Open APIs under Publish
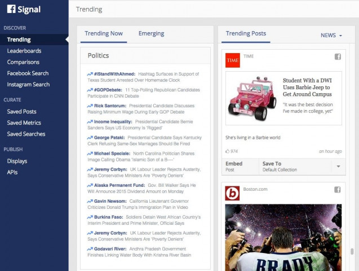 click(12, 172)
